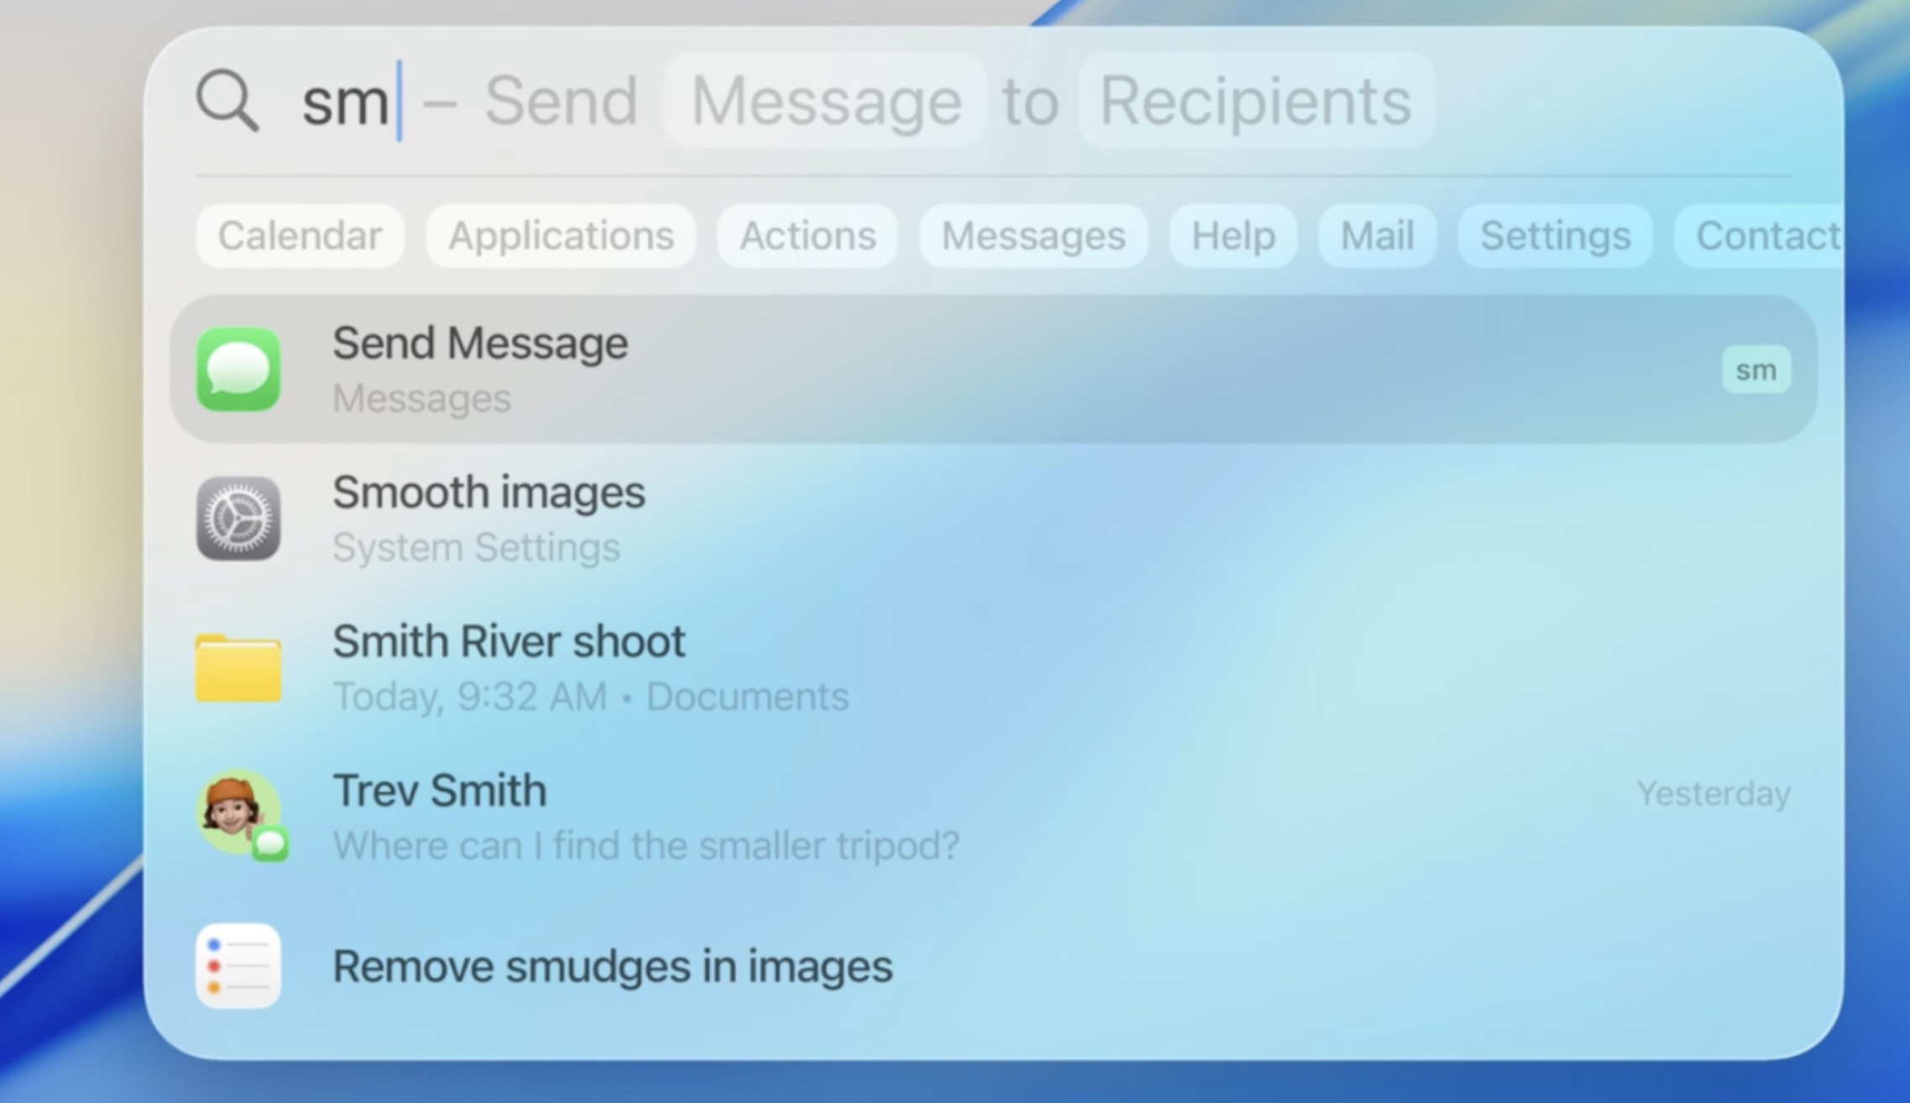Select the Messages filter chip

point(1033,236)
